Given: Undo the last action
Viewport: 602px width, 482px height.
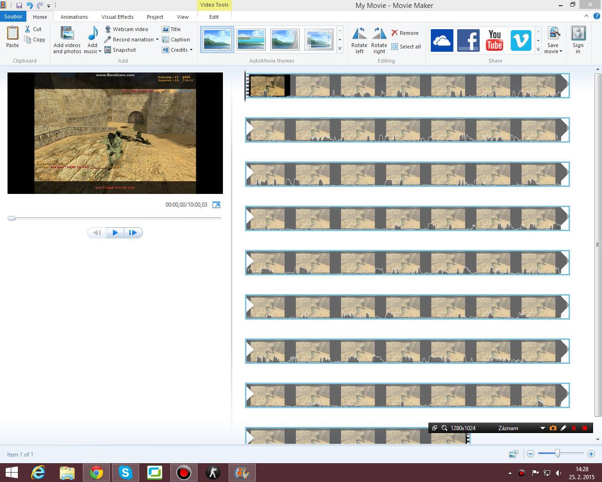Looking at the screenshot, I should 29,6.
